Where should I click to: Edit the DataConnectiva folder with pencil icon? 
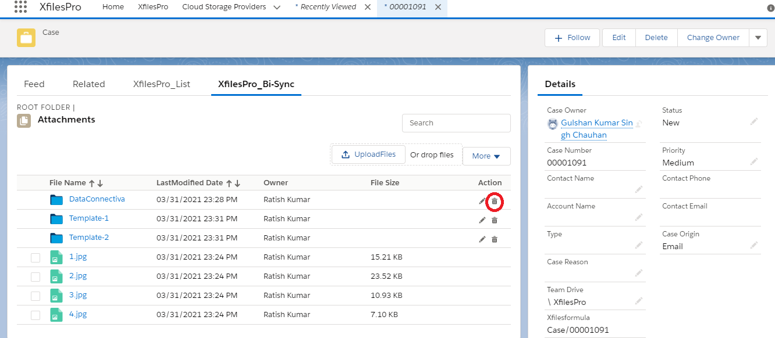click(x=482, y=201)
